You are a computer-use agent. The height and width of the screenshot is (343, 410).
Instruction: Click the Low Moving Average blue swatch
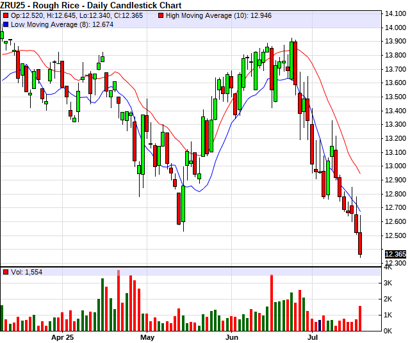pos(5,24)
